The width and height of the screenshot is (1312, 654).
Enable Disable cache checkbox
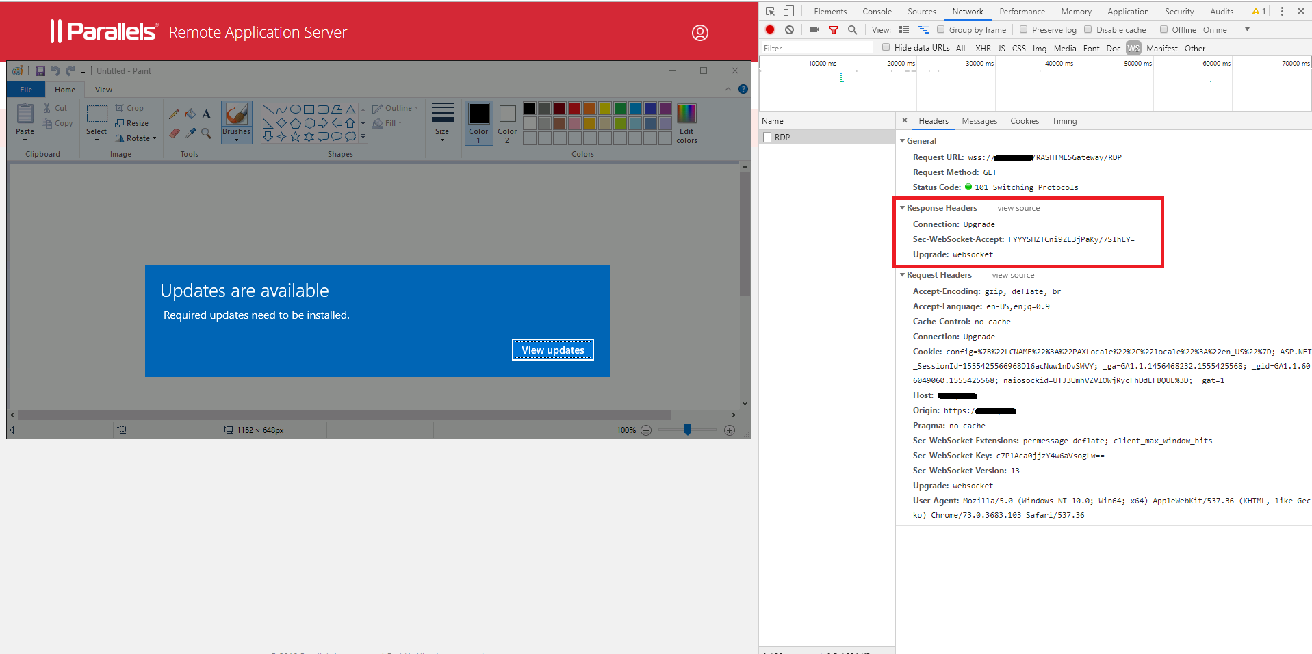click(x=1088, y=29)
